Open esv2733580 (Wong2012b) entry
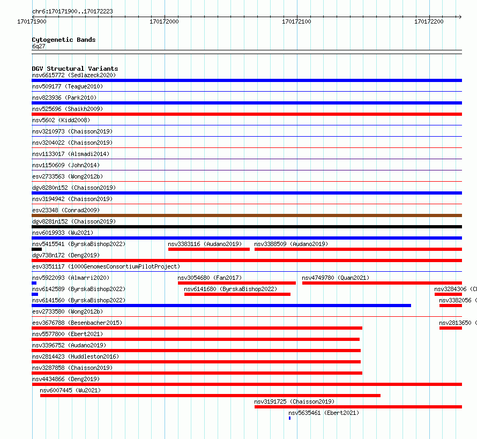Screen dimensions: 477x439 68,311
